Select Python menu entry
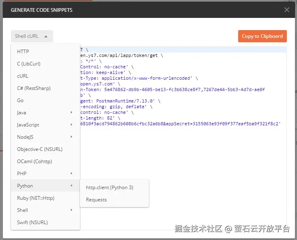Viewport: 297px width, 240px height. pyautogui.click(x=45, y=186)
